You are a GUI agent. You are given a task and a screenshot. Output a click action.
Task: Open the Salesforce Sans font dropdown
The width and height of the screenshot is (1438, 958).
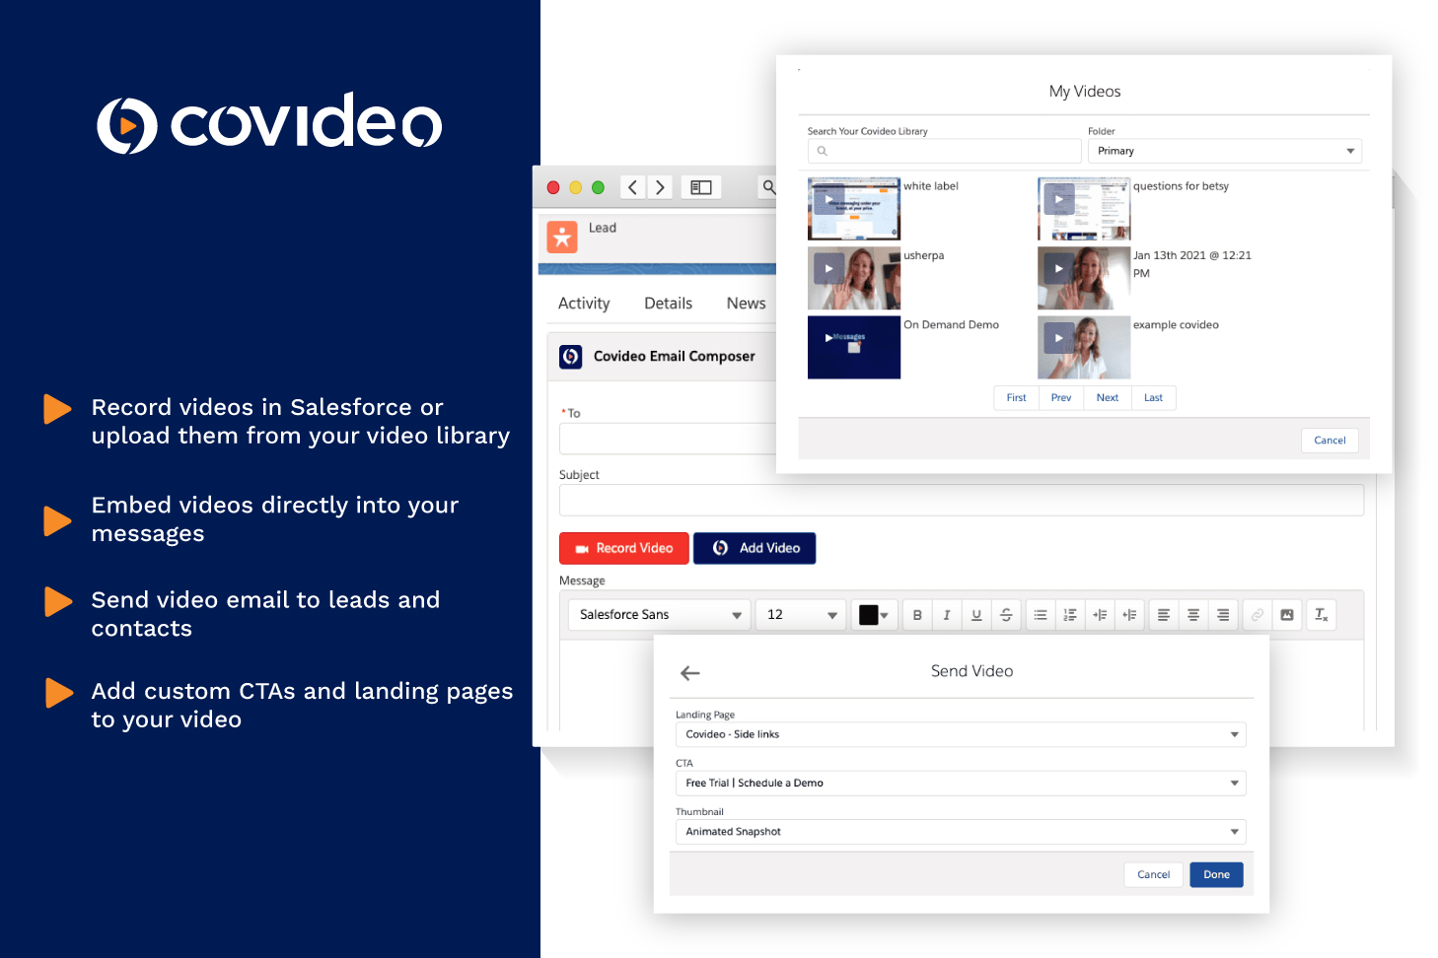tap(659, 615)
